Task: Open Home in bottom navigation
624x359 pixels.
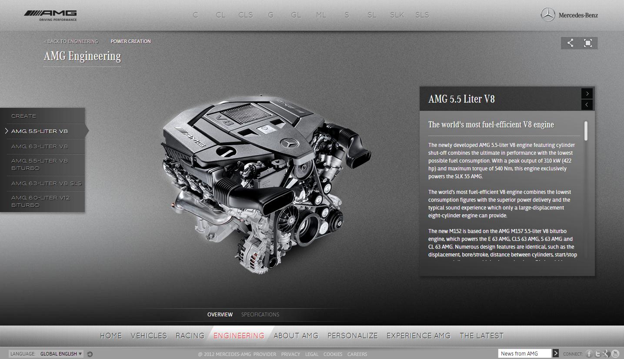Action: 111,336
